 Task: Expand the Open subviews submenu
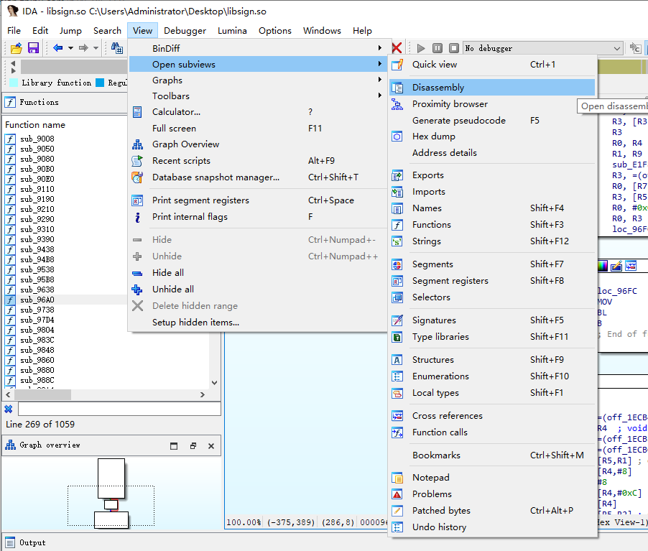(x=258, y=65)
